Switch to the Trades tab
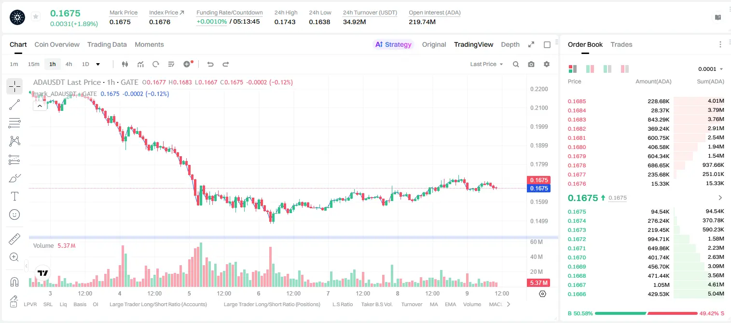Screen dimensions: 731x323 pos(621,44)
